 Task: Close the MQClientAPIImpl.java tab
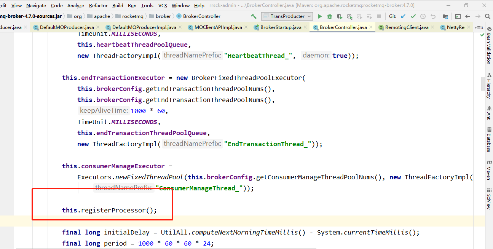point(246,27)
